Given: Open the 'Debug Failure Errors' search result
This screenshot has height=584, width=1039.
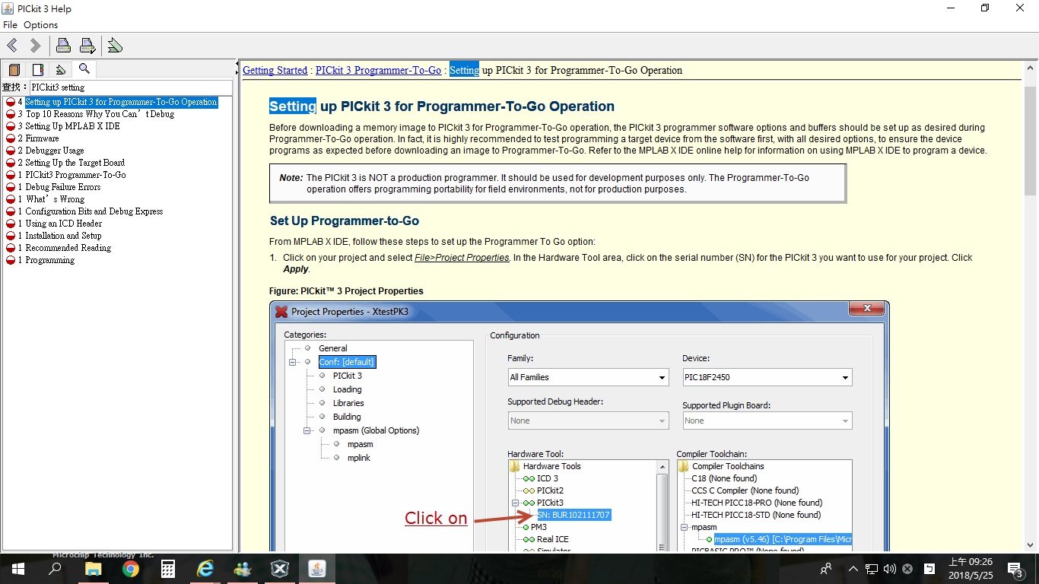Looking at the screenshot, I should (x=63, y=187).
